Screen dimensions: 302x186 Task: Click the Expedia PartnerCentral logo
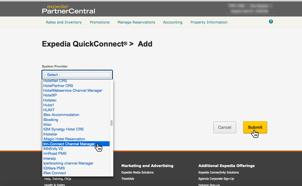pyautogui.click(x=69, y=9)
